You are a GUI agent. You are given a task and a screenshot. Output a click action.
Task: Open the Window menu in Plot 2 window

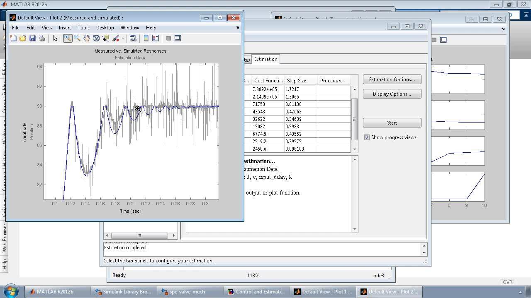(x=130, y=28)
